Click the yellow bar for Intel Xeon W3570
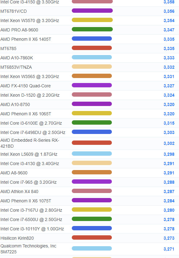This screenshot has height=258, width=179. click(x=92, y=20)
